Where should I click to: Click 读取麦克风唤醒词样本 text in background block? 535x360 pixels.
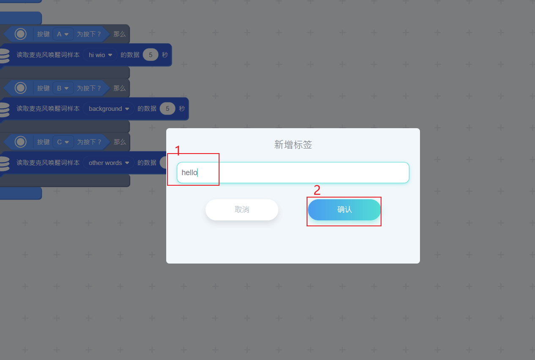pos(48,109)
